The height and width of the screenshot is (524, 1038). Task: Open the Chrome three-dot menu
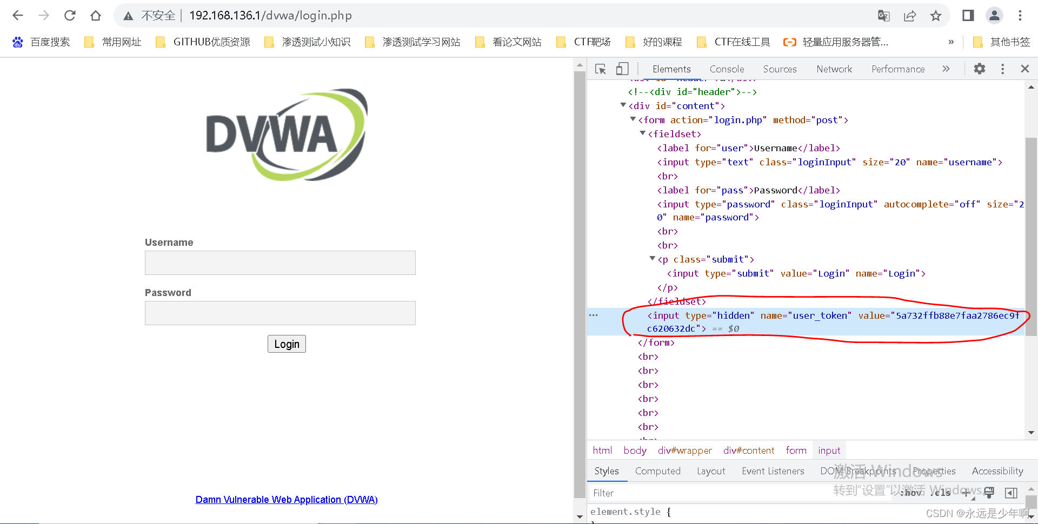point(1020,16)
